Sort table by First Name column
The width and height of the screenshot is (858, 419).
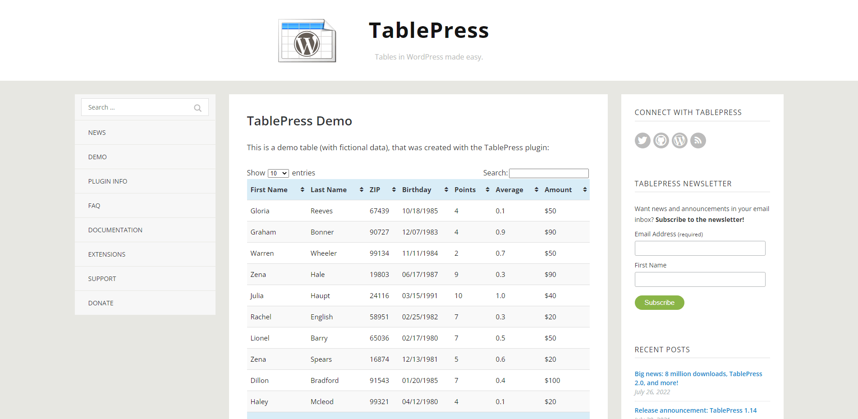pos(277,190)
